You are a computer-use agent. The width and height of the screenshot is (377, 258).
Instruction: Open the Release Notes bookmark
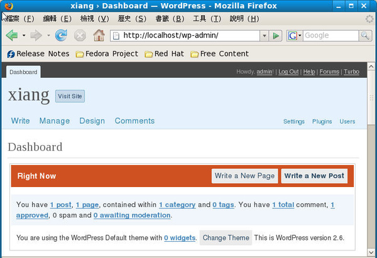point(38,54)
